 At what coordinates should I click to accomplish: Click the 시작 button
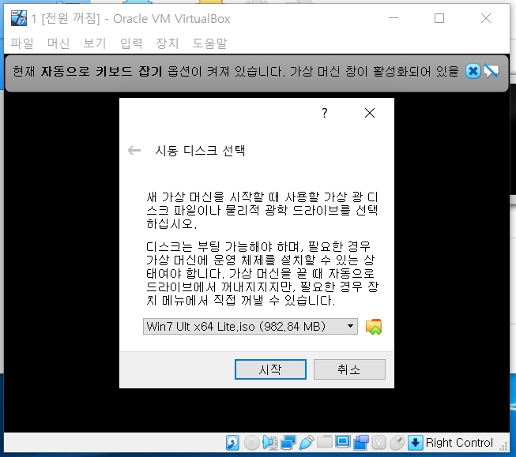click(270, 369)
